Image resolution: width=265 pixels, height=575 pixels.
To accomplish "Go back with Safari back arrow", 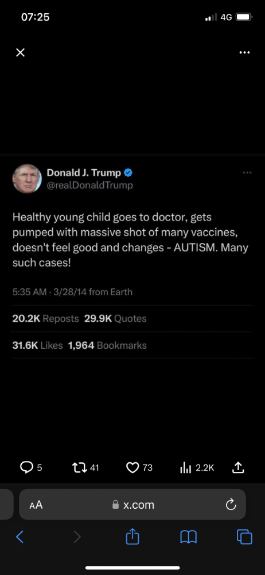I will click(x=20, y=537).
